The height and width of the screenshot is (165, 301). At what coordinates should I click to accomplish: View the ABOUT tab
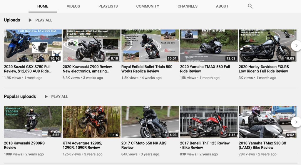(222, 6)
